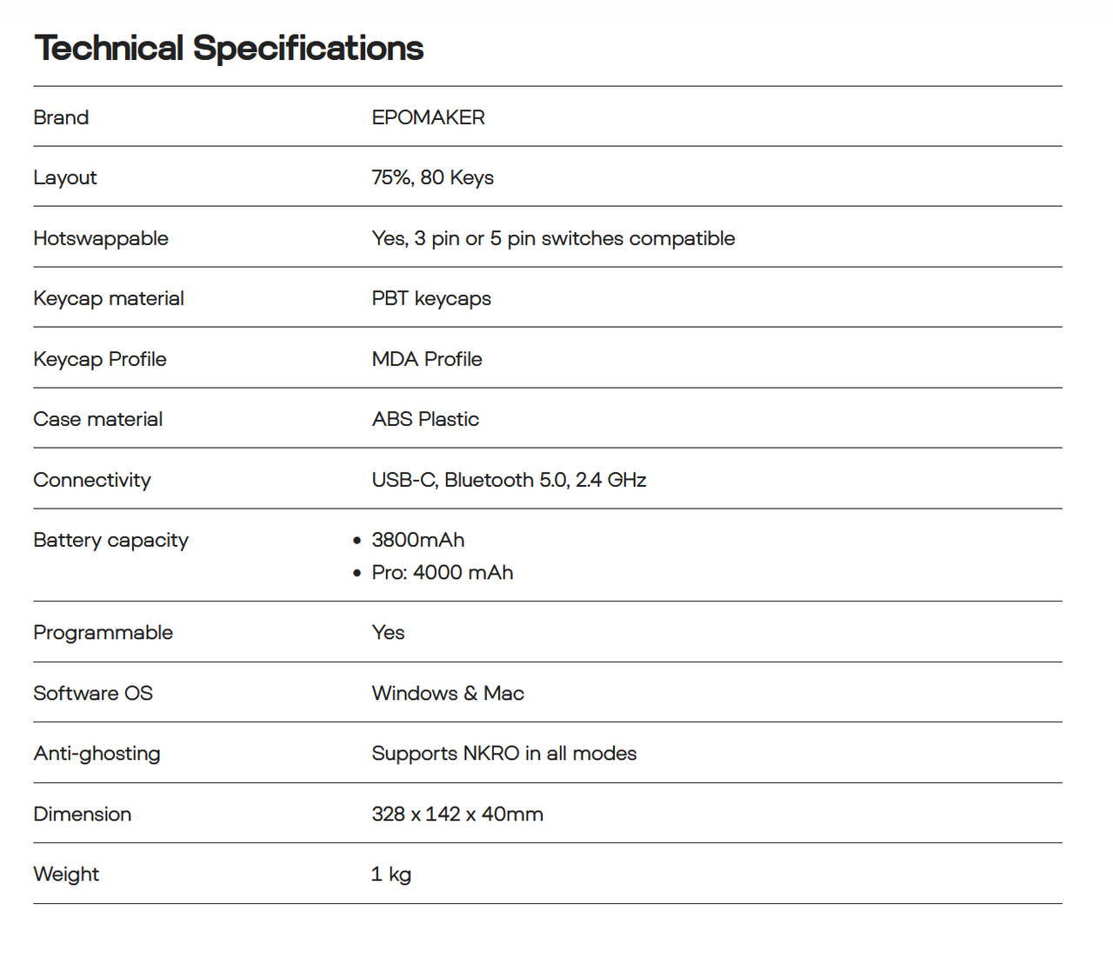Click the Hotswappable row label
This screenshot has width=1113, height=958.
click(x=101, y=238)
